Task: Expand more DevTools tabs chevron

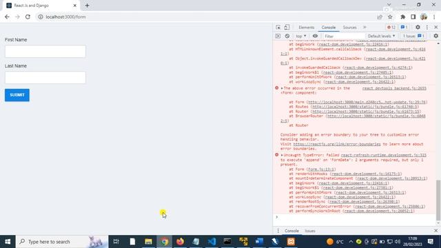Action: (x=365, y=28)
